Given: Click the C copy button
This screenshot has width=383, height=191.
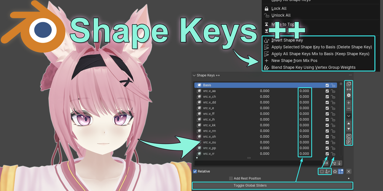Looking at the screenshot, I should 349,136.
